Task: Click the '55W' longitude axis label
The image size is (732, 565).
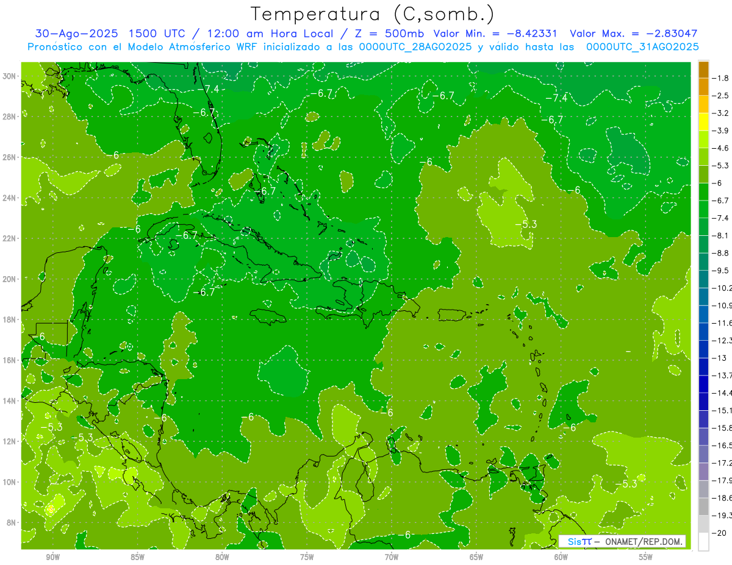Action: 646,557
